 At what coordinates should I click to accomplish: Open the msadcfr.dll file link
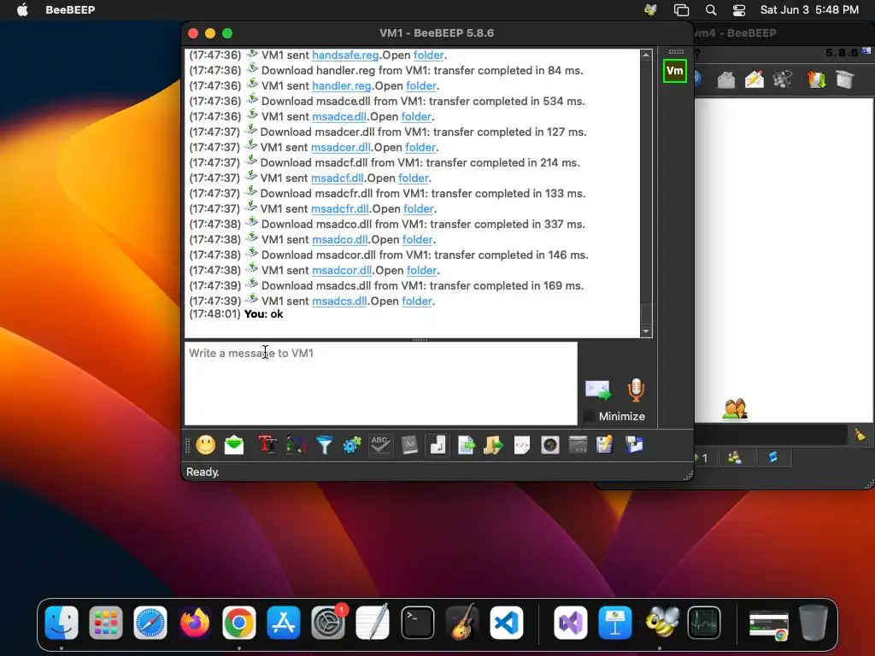[x=340, y=208]
